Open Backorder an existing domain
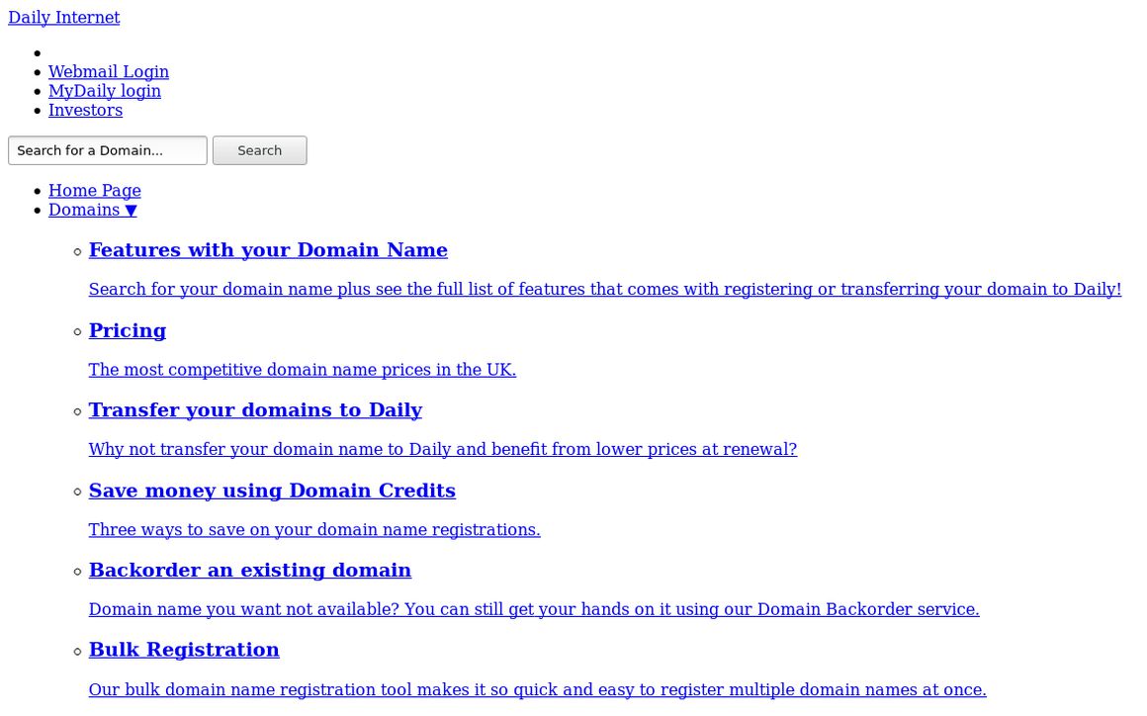Viewport: 1147px width, 716px height. click(249, 571)
